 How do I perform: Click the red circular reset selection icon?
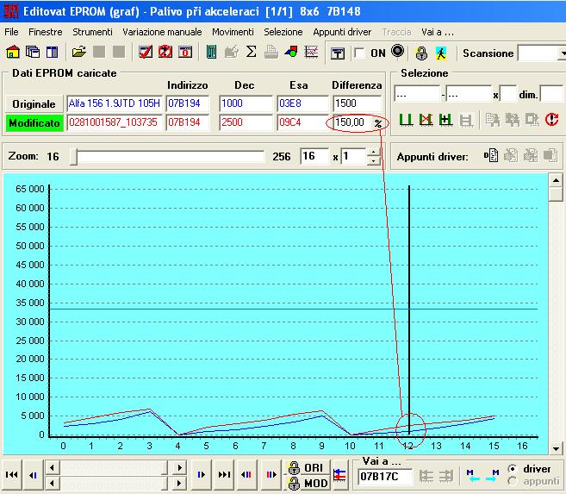(551, 119)
